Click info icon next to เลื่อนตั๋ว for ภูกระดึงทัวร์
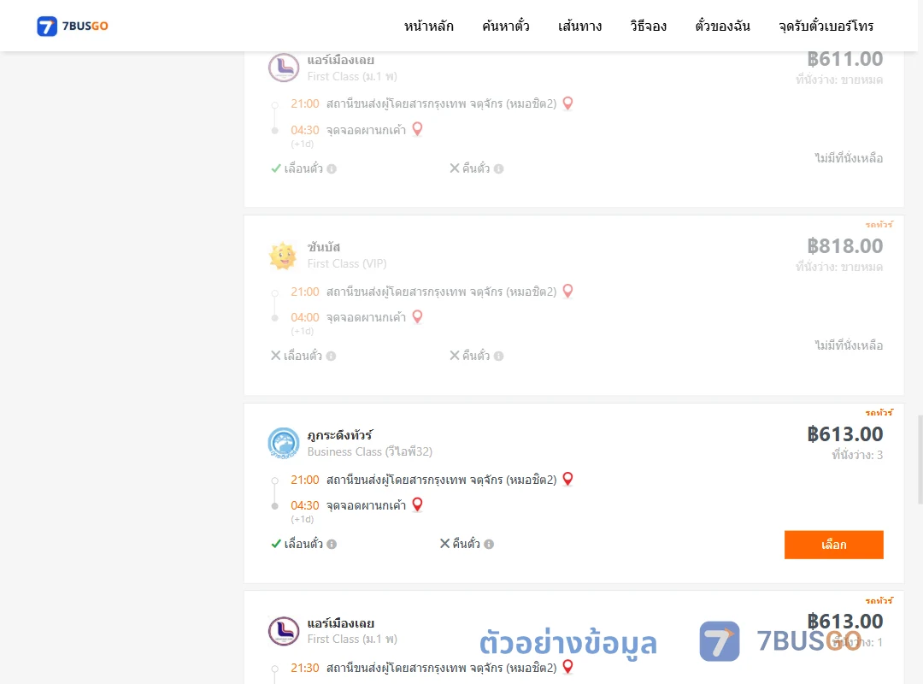This screenshot has height=684, width=923. (332, 545)
